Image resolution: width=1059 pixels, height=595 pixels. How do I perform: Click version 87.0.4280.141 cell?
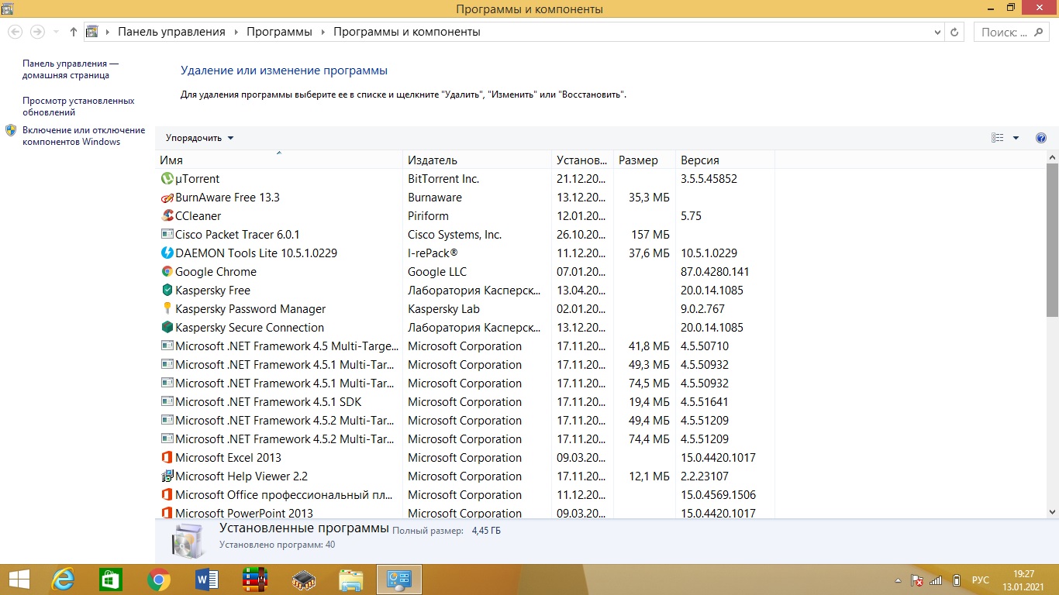pyautogui.click(x=715, y=272)
